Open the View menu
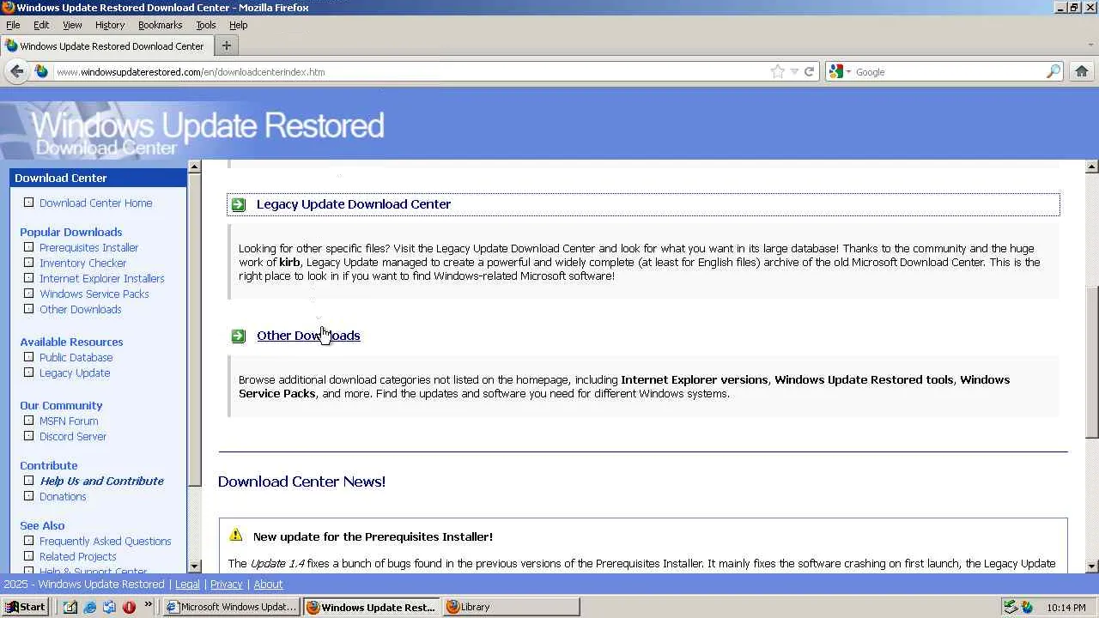1099x618 pixels. [x=72, y=25]
